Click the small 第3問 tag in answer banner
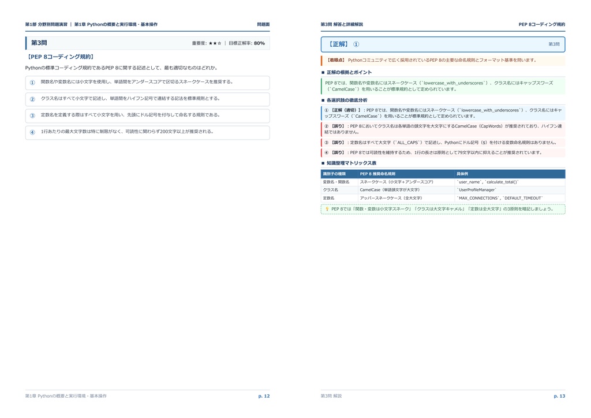591x418 pixels. click(x=553, y=44)
